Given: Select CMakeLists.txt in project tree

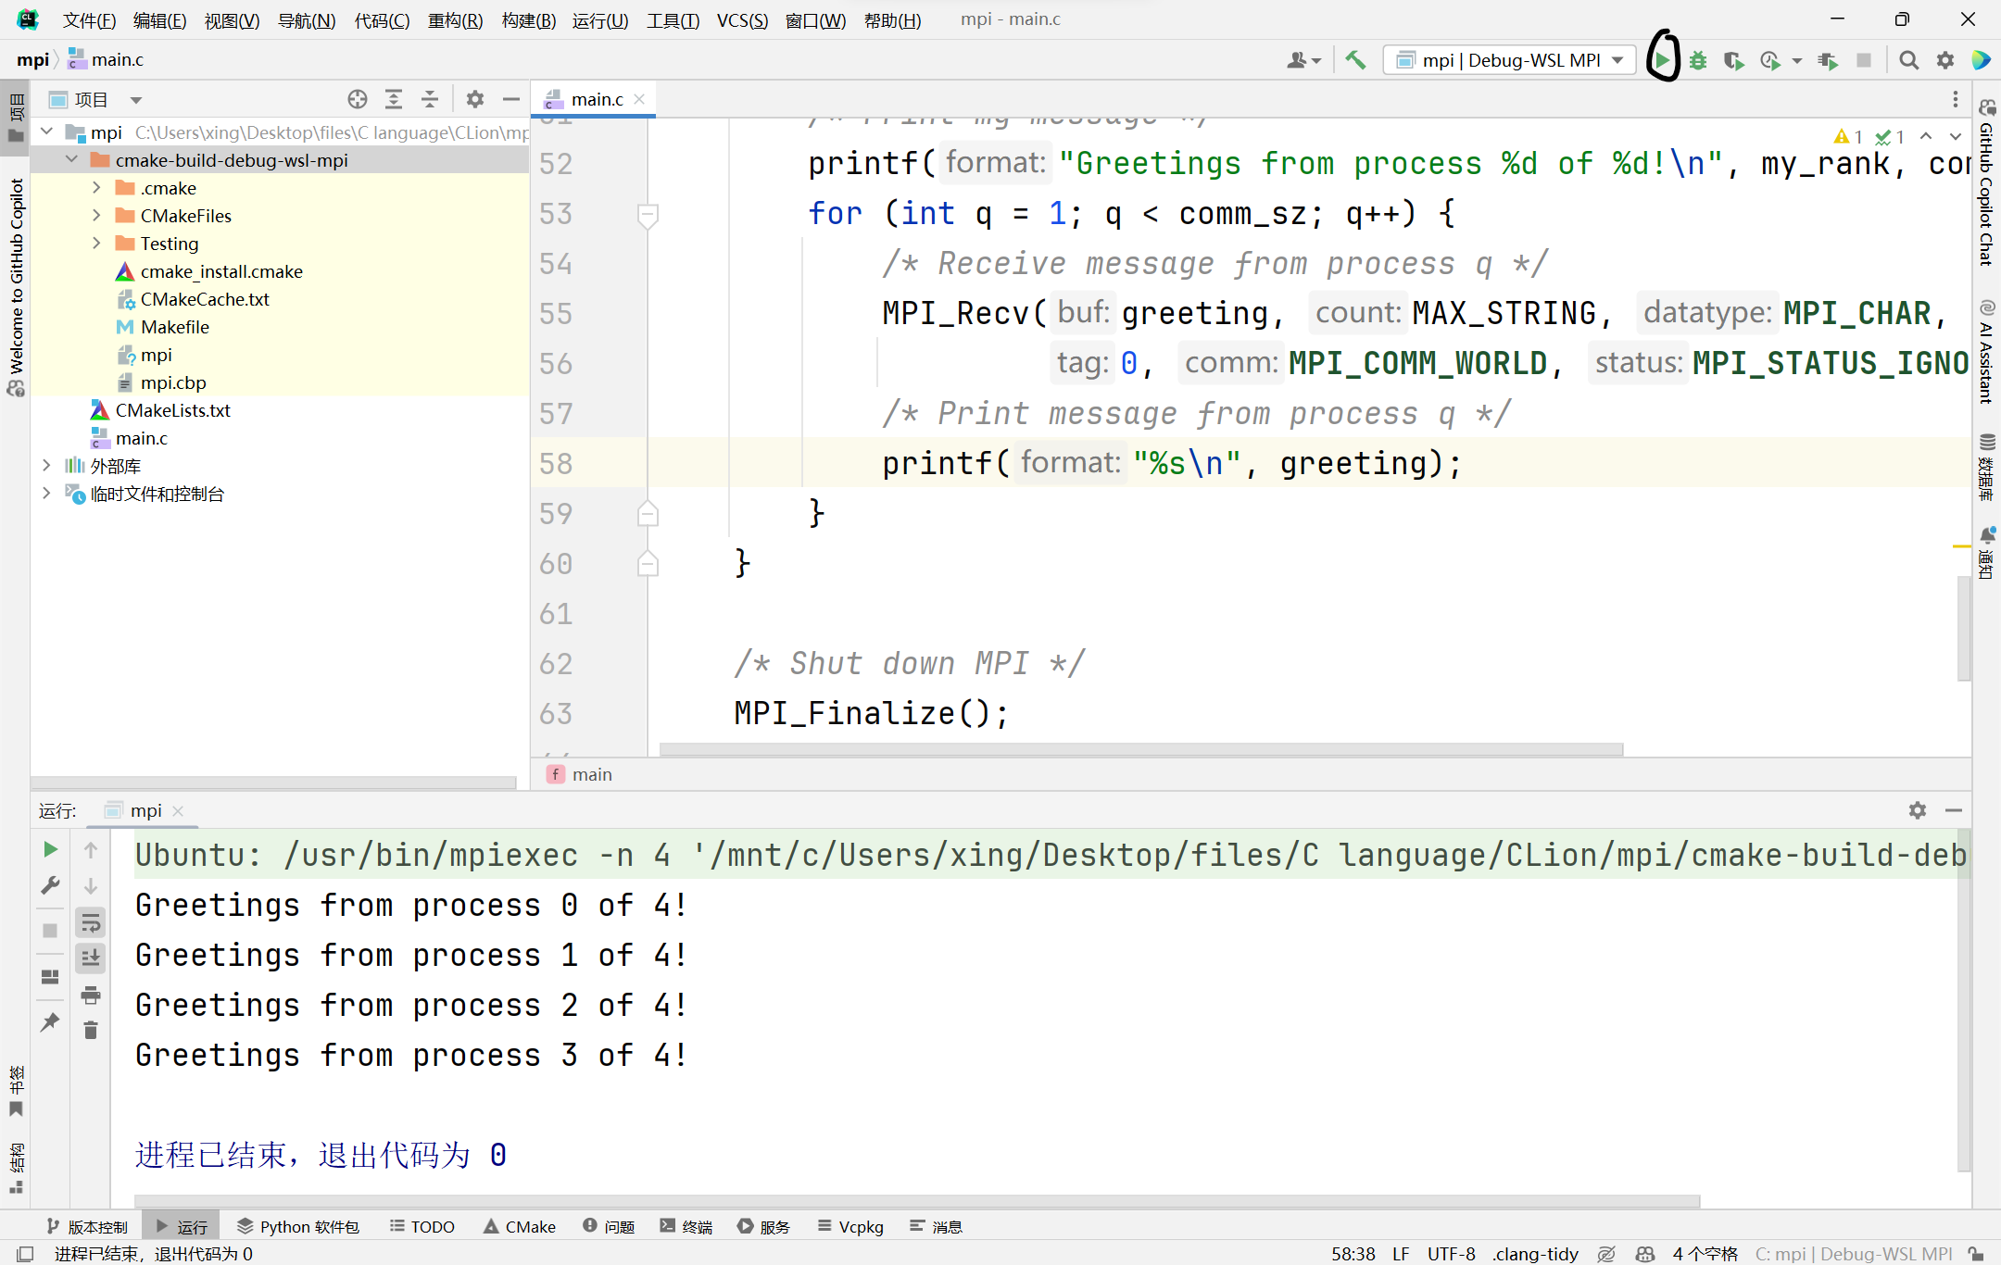Looking at the screenshot, I should (172, 410).
